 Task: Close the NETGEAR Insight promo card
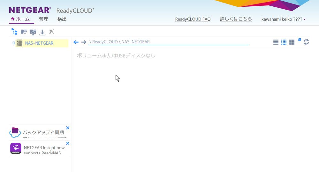(x=68, y=143)
